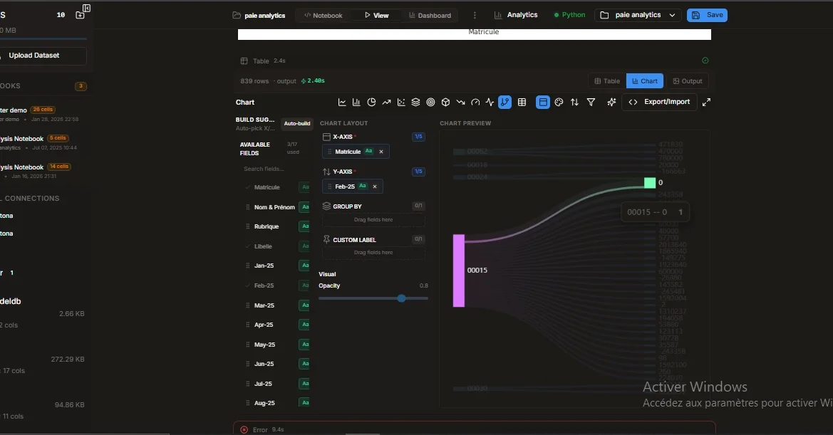This screenshot has width=833, height=435.
Task: Open the paie analytics project dropdown
Action: 638,15
